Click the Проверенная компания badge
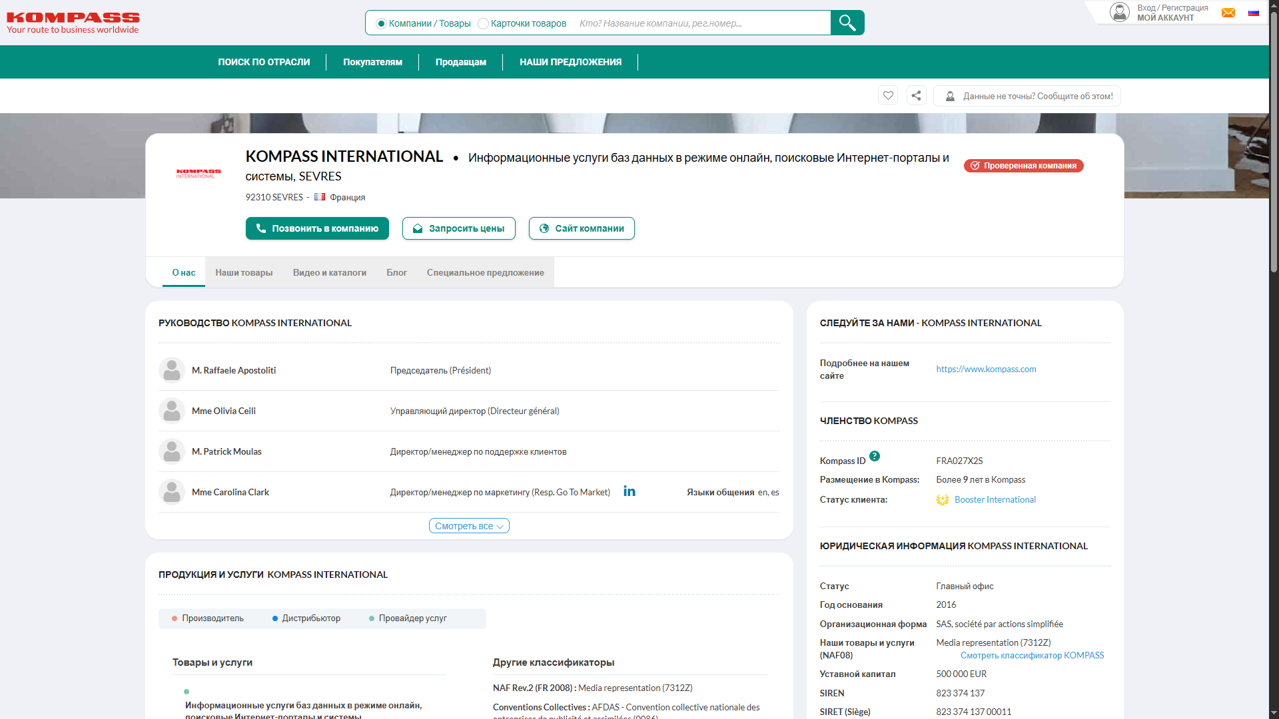Image resolution: width=1279 pixels, height=719 pixels. pos(1024,166)
